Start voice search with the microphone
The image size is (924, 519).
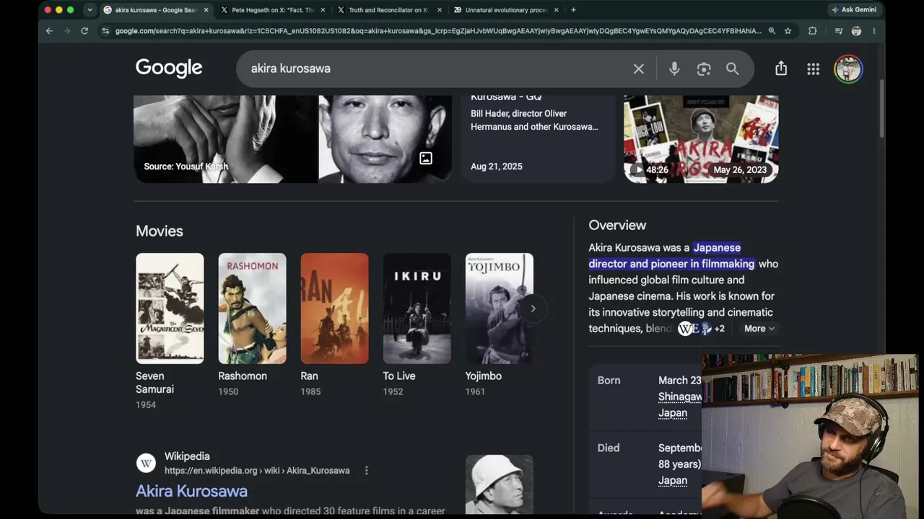[674, 68]
